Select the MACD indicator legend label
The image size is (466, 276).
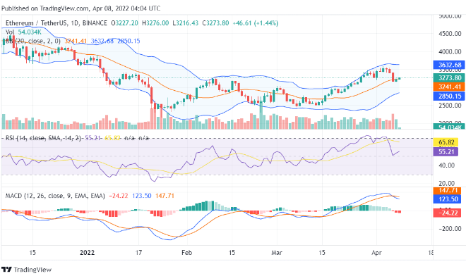click(x=90, y=196)
